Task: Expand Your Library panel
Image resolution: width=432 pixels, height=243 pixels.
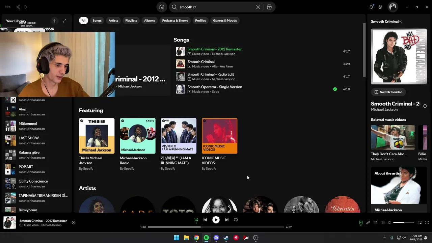Action: click(x=64, y=21)
